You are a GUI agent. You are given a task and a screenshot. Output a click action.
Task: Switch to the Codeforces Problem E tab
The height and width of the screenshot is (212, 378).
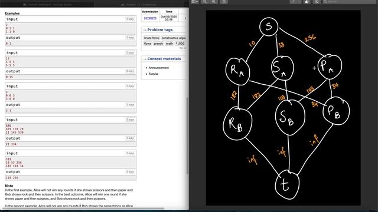pos(139,4)
